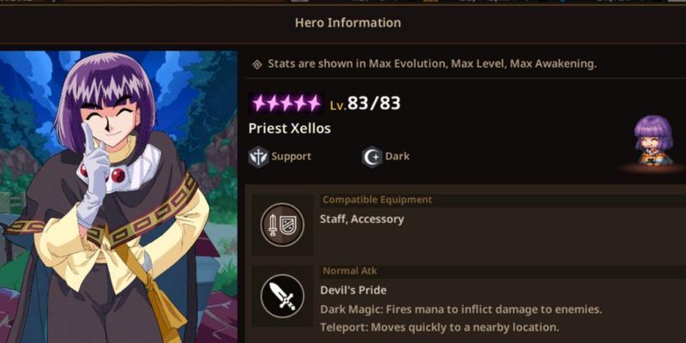Click the Support class label
This screenshot has width=686, height=343.
click(292, 157)
